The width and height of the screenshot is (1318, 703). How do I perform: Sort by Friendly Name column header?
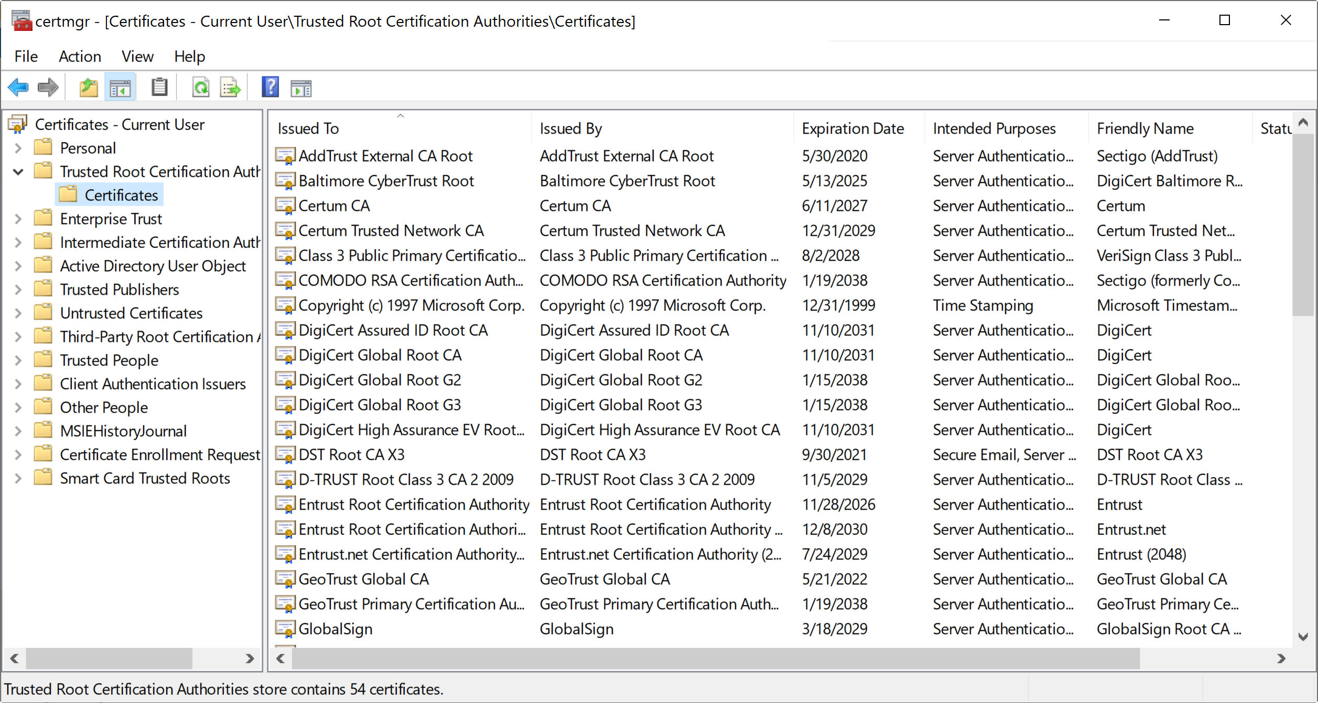point(1171,128)
